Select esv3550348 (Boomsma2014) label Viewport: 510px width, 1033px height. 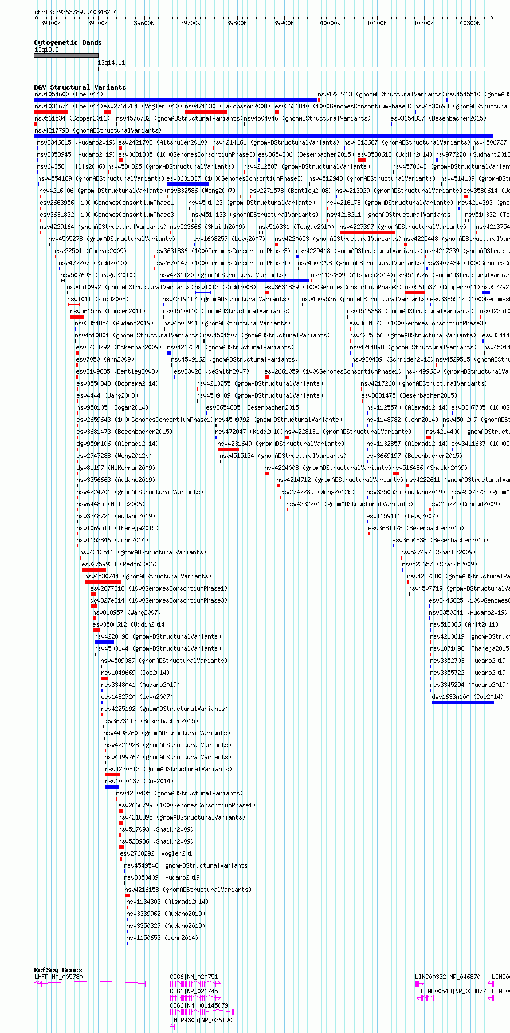point(117,383)
